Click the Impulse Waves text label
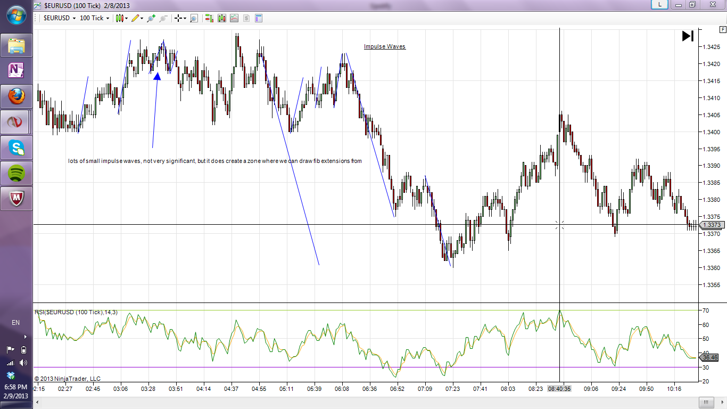Screen dimensions: 727x409 point(384,47)
